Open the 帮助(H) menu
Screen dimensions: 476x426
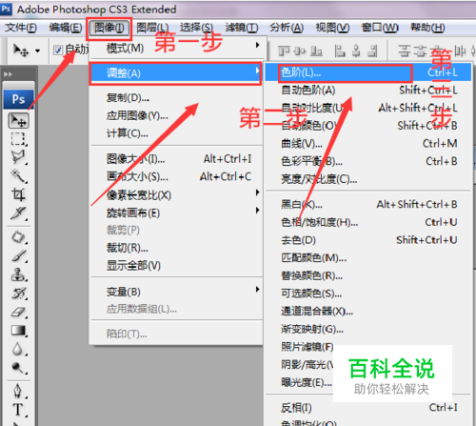pyautogui.click(x=427, y=28)
